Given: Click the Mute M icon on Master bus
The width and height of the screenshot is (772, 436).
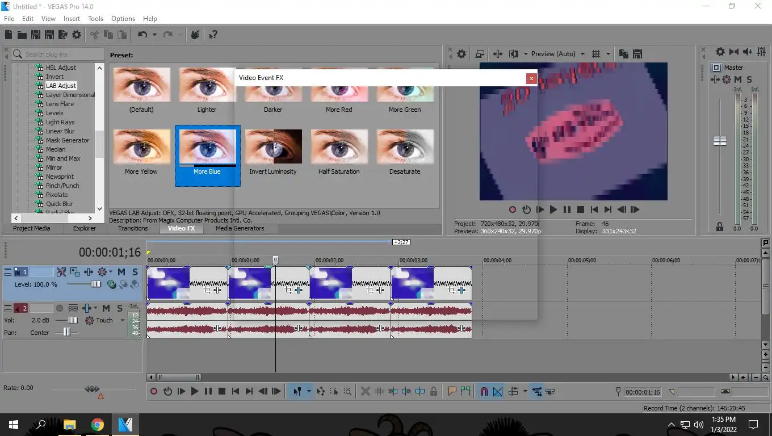Looking at the screenshot, I should click(738, 79).
